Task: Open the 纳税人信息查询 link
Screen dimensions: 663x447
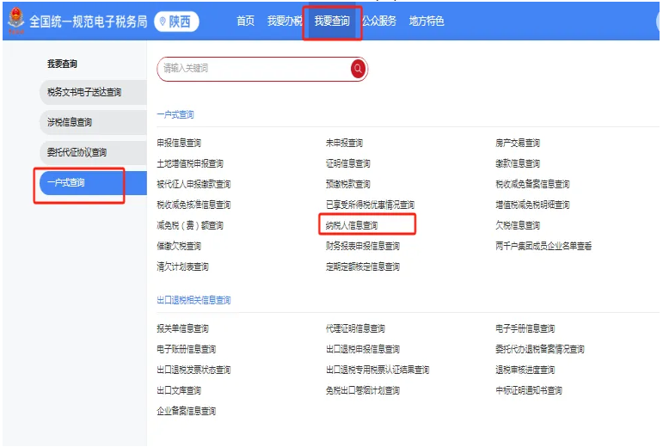Action: 351,225
